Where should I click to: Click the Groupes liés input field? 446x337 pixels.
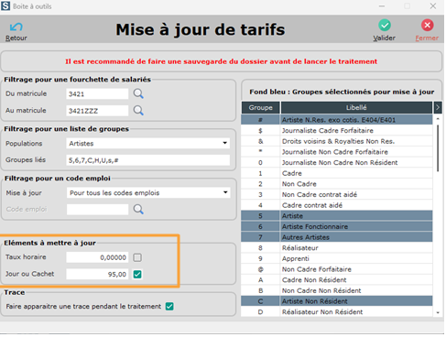[147, 160]
